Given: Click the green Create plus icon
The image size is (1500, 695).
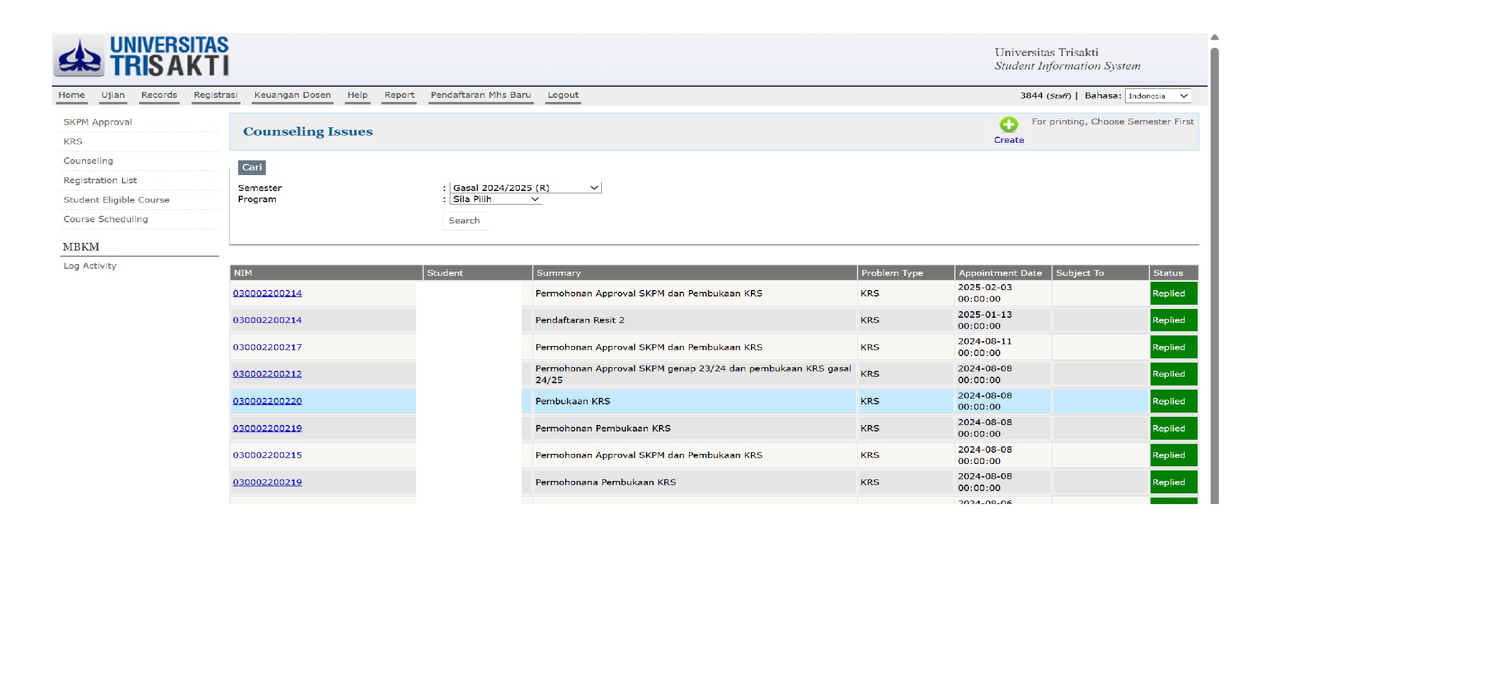Looking at the screenshot, I should [x=1008, y=124].
